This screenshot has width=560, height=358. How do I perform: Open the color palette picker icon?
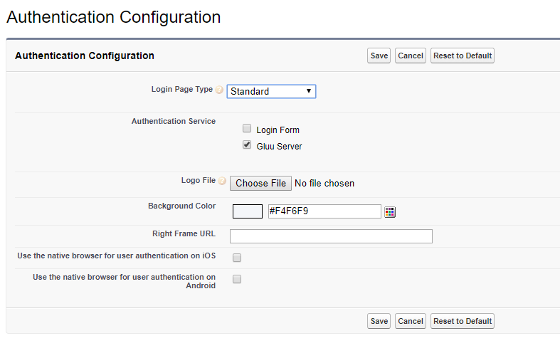coord(390,211)
